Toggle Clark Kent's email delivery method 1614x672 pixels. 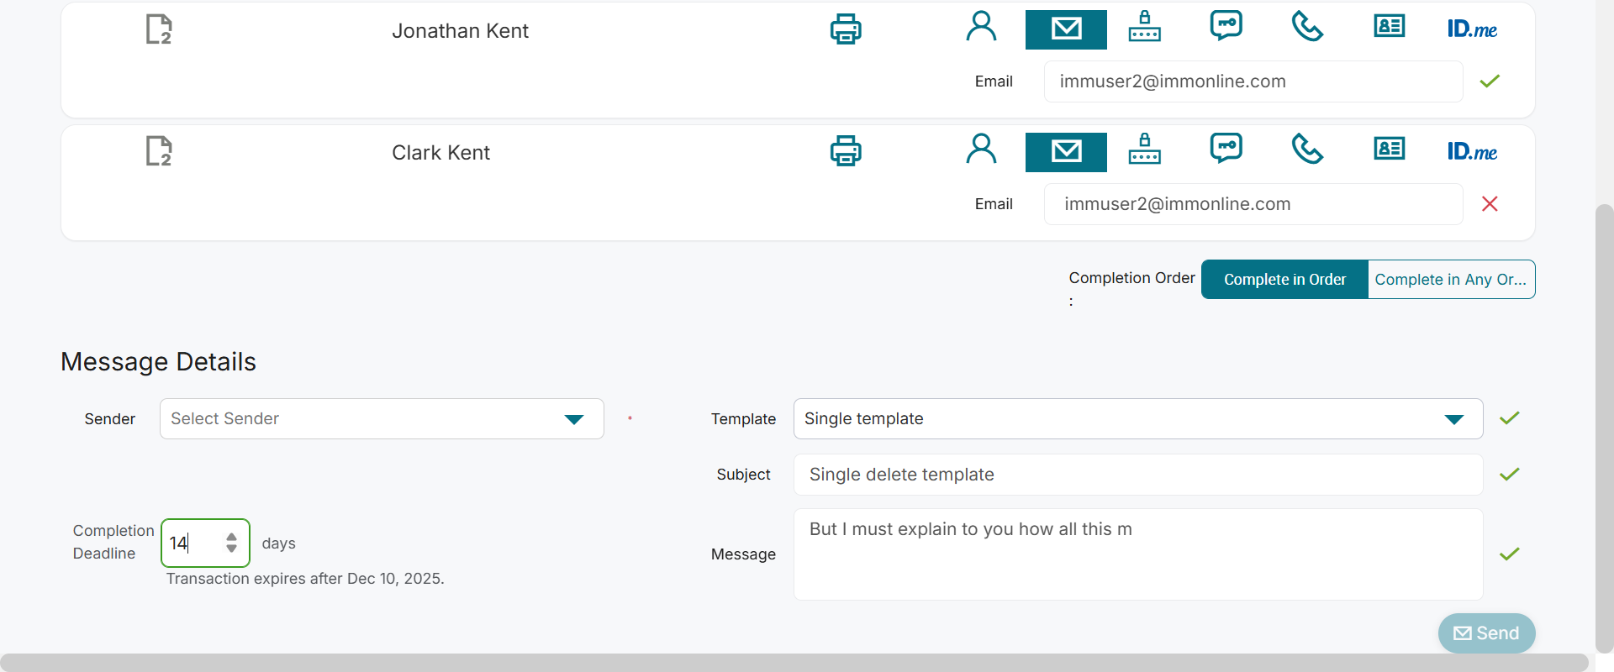click(x=1066, y=152)
